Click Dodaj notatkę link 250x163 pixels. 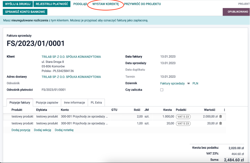(x=64, y=130)
